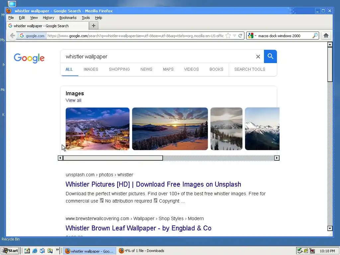Click the images carousel left scroll arrow

click(x=60, y=158)
